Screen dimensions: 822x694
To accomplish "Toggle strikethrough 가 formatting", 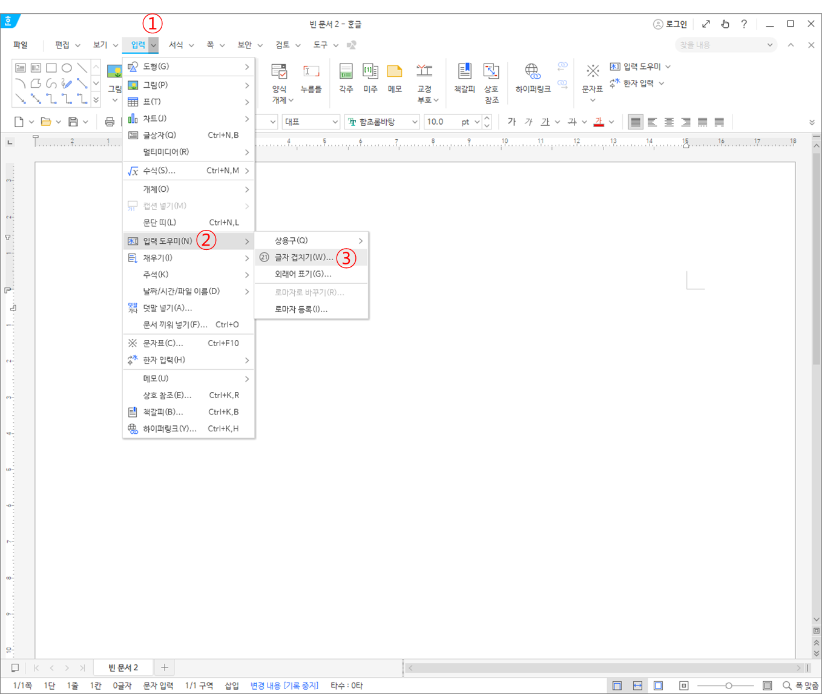I will click(x=572, y=122).
